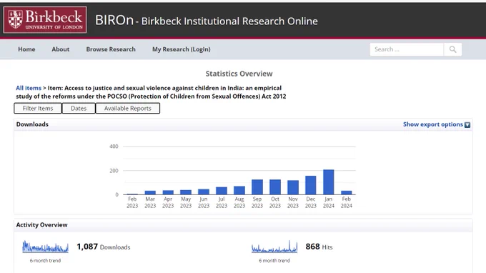This screenshot has height=273, width=486.
Task: Click the hits 6 month trend sparkline
Action: tap(274, 247)
